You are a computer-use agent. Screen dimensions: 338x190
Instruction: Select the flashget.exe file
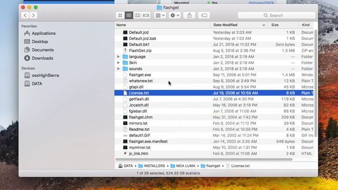coord(140,75)
